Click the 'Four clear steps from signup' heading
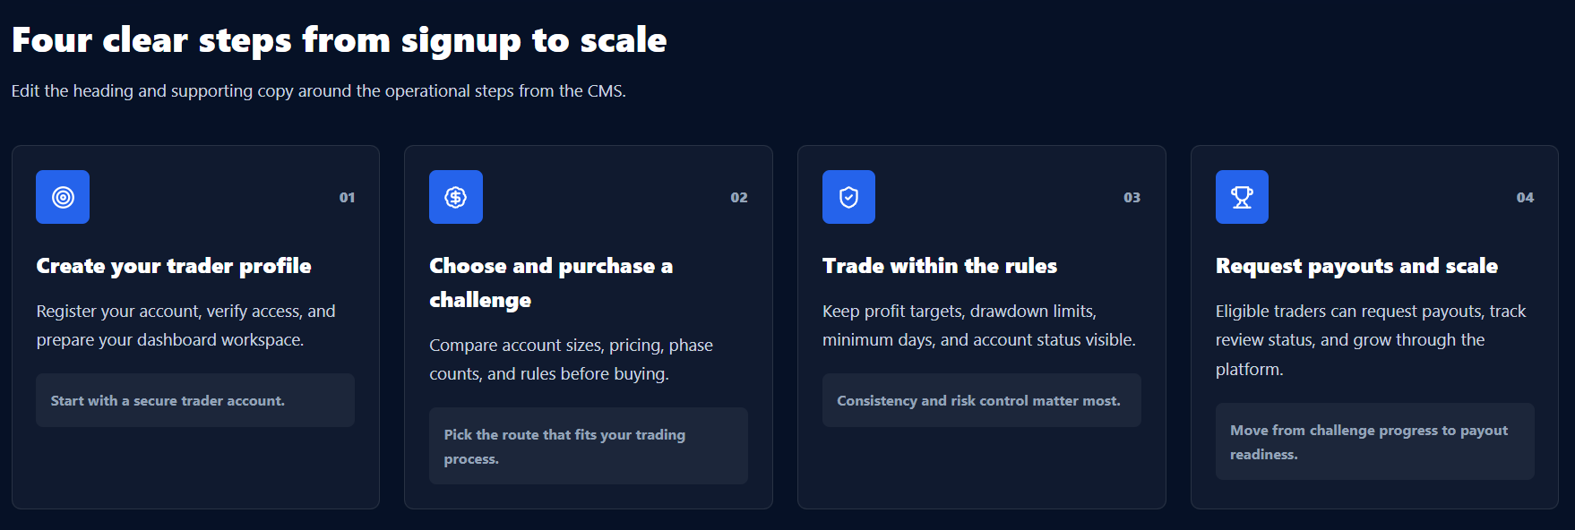This screenshot has height=530, width=1575. tap(340, 40)
